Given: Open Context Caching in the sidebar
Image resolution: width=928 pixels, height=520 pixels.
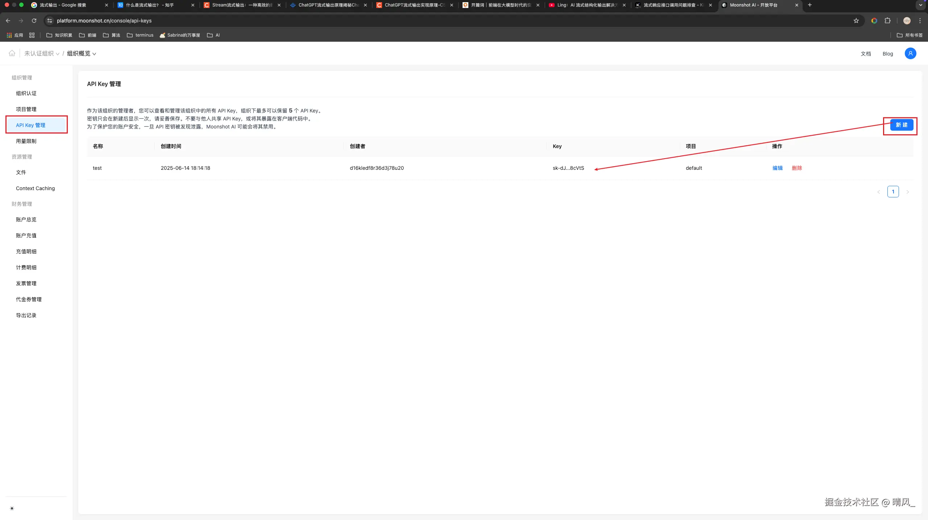Looking at the screenshot, I should click(x=35, y=188).
